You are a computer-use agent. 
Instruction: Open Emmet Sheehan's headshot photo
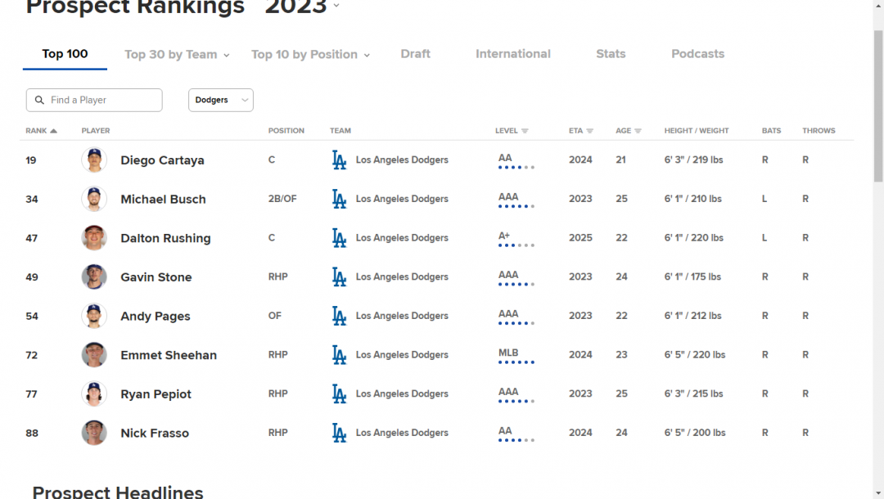[x=94, y=355]
